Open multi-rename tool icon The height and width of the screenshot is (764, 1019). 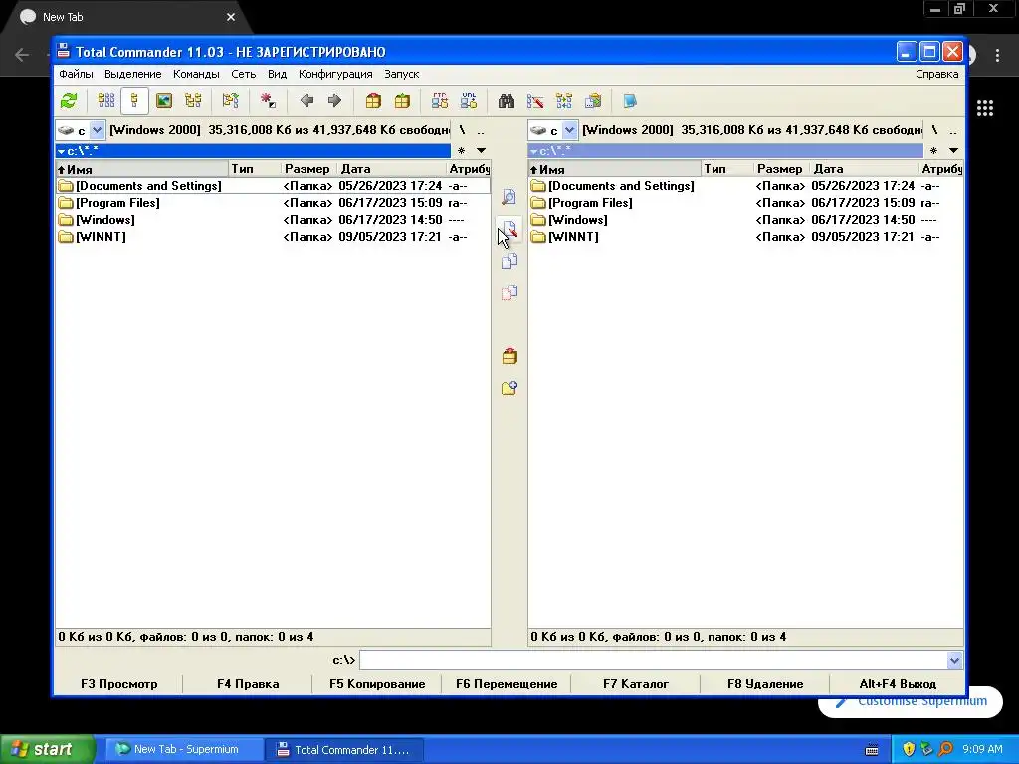coord(535,100)
